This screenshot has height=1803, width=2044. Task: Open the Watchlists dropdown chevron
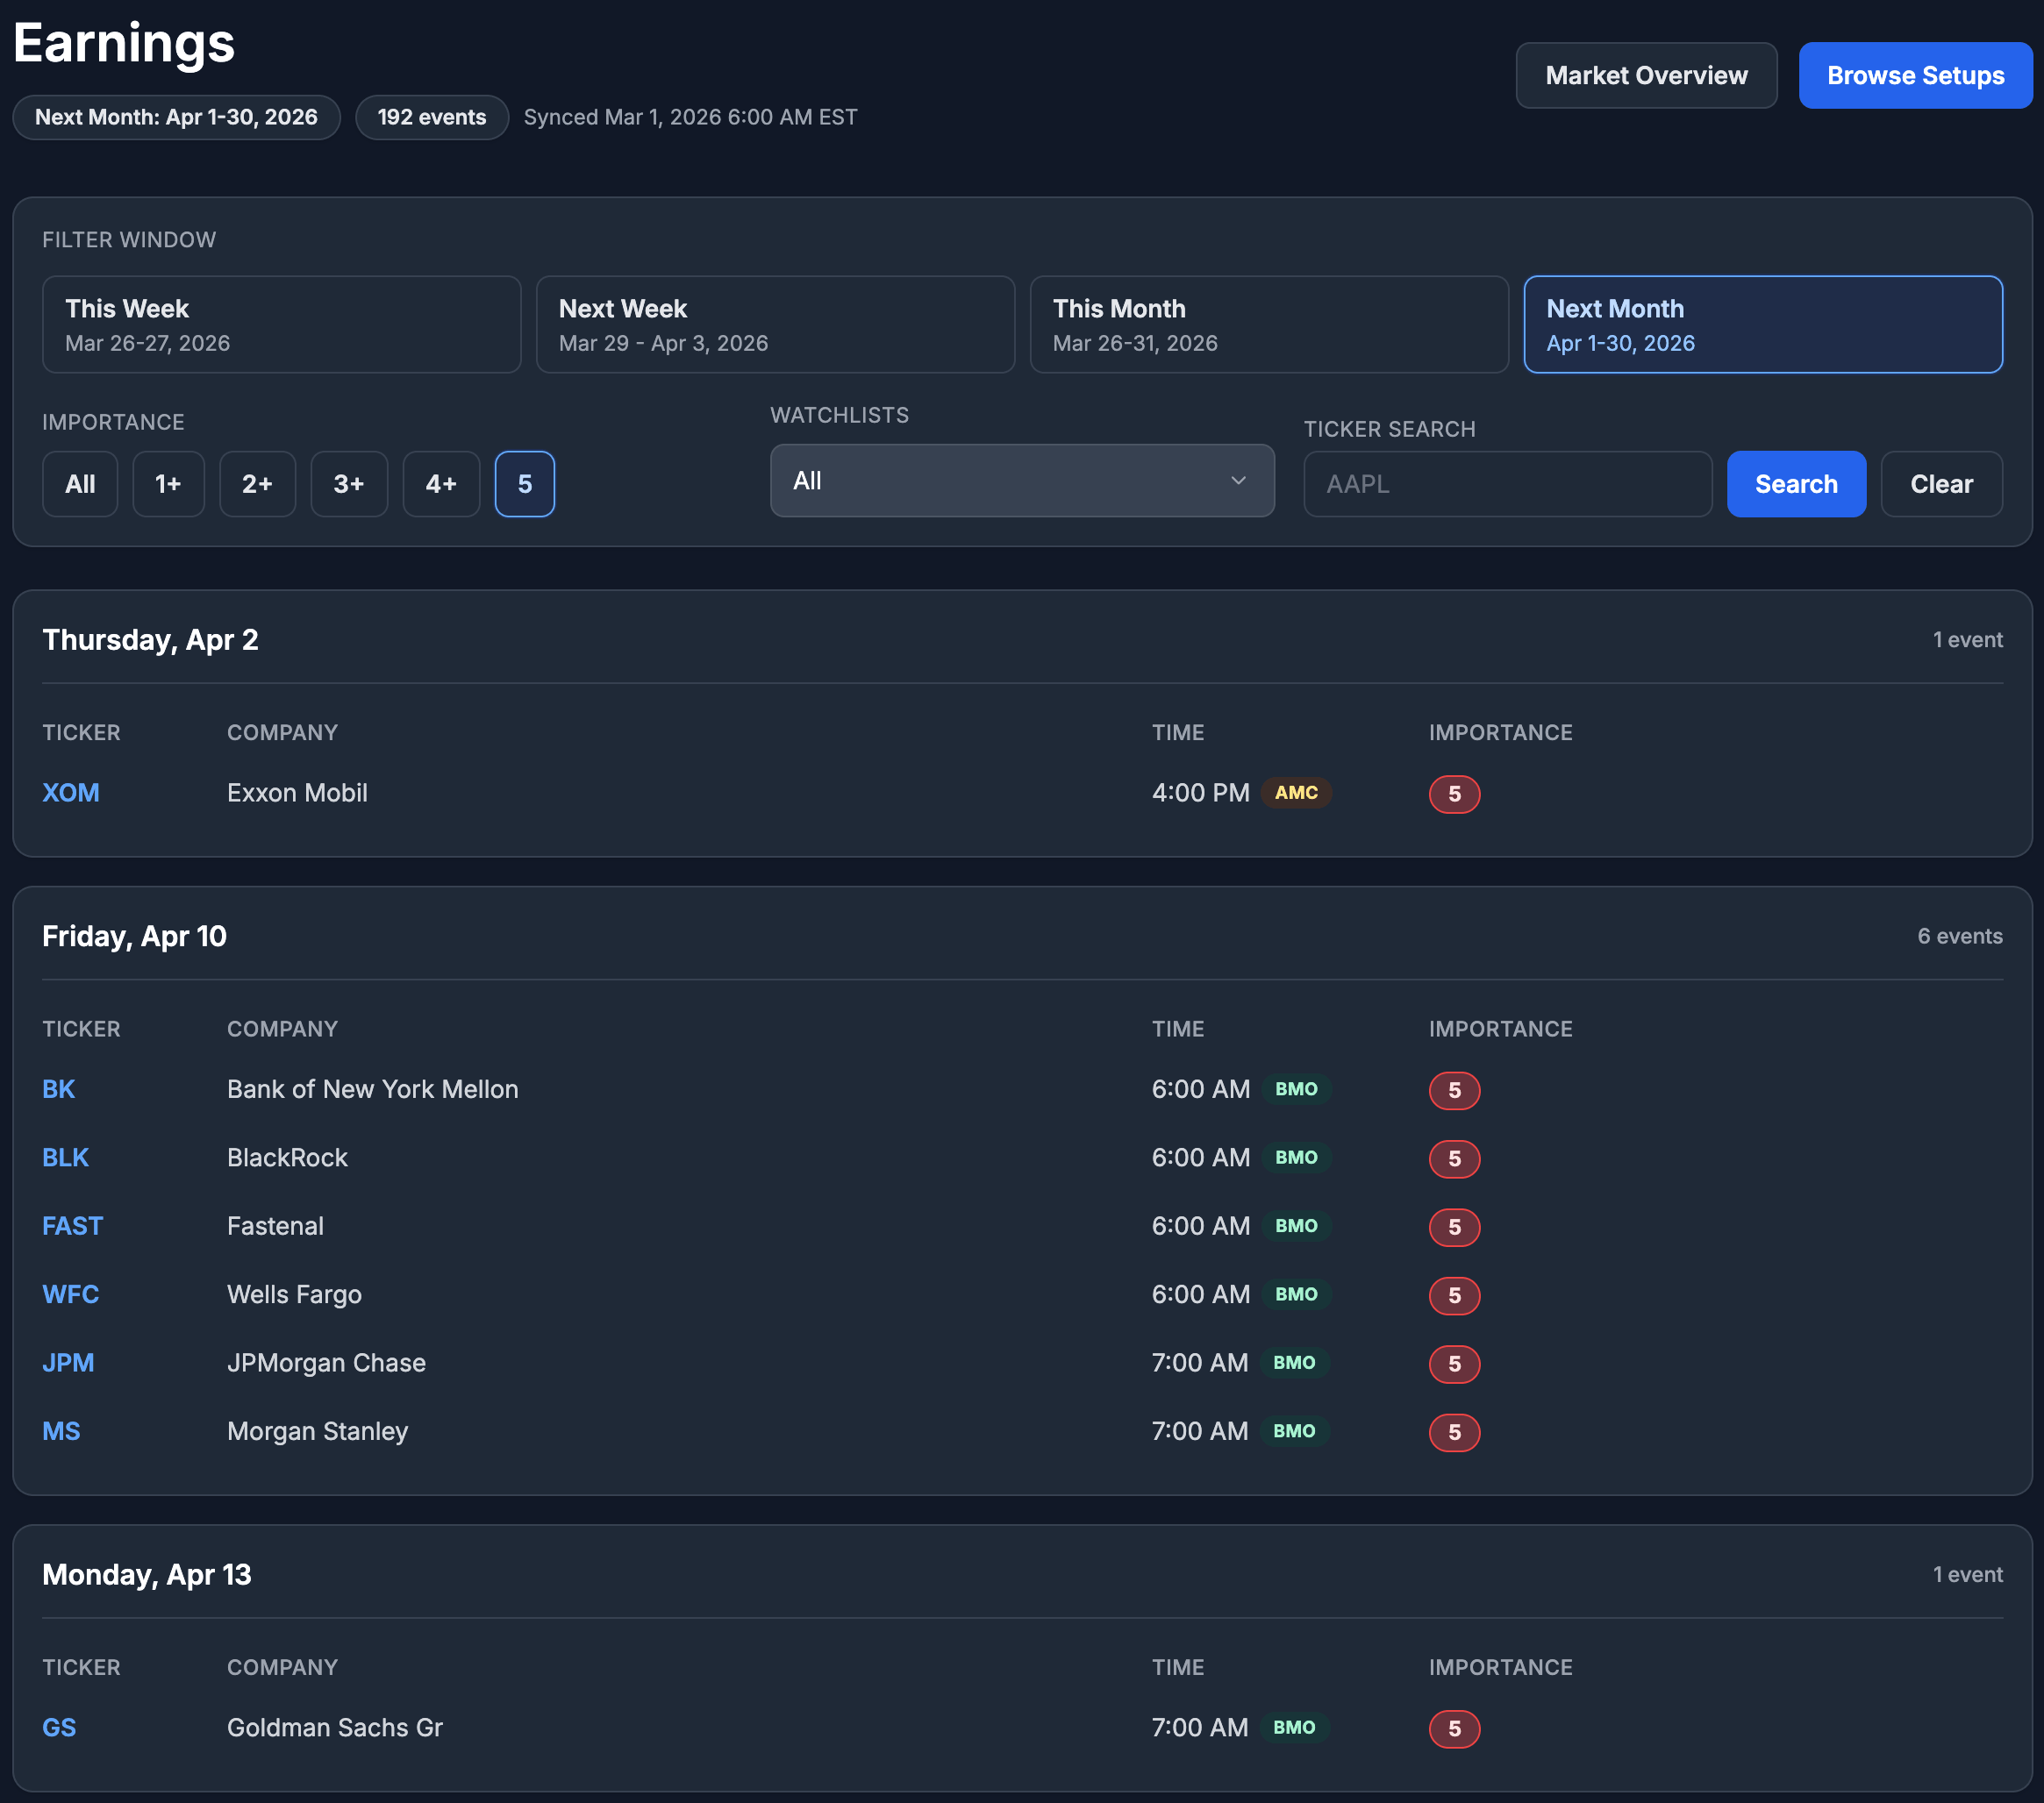(x=1237, y=481)
